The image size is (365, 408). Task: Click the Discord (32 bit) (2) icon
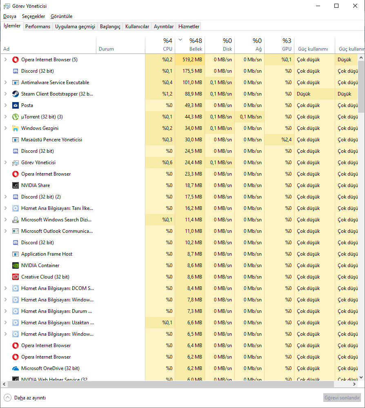coord(16,197)
